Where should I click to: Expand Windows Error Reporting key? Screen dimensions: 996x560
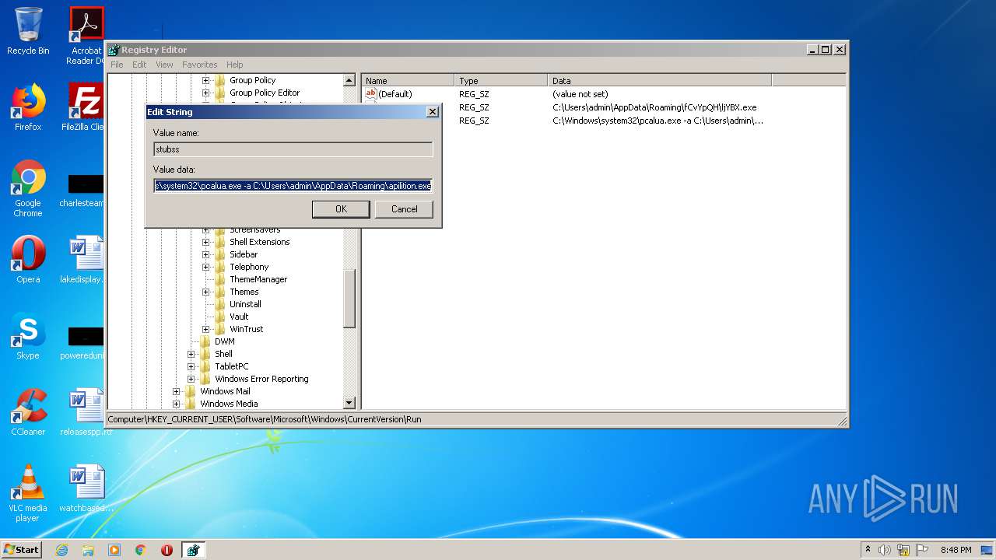point(191,379)
